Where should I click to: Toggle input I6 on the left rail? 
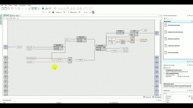pos(5,77)
